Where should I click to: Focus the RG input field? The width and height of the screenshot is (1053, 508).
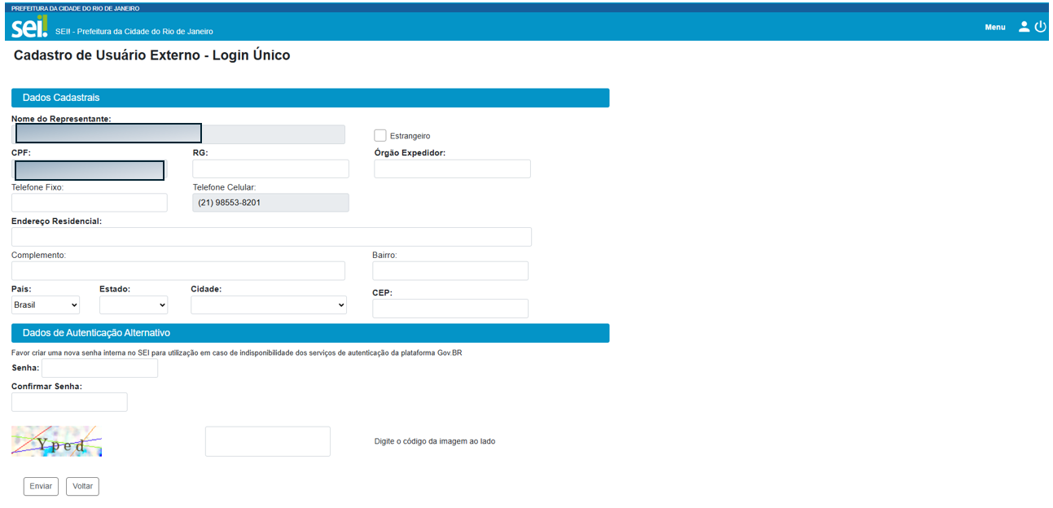[270, 169]
